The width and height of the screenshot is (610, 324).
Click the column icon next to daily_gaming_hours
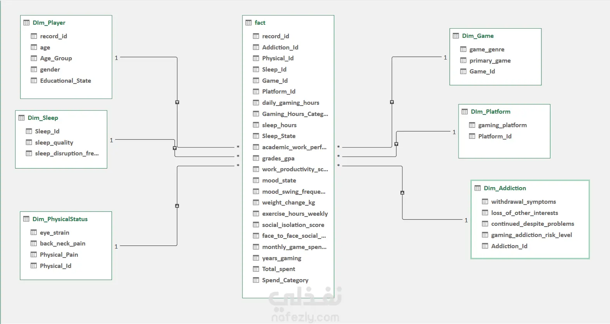point(256,103)
